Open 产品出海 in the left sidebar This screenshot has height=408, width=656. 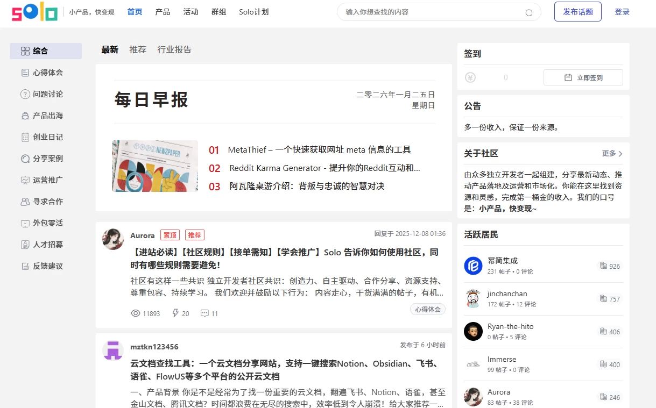47,116
